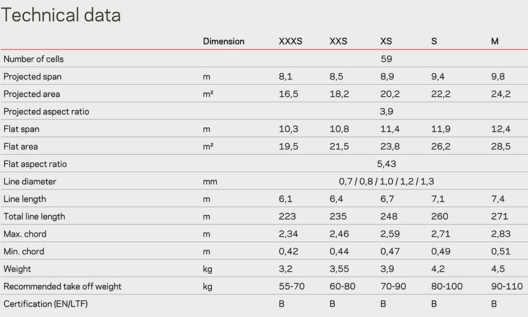This screenshot has width=528, height=317.
Task: Select the Total line length value 223
Action: [287, 217]
